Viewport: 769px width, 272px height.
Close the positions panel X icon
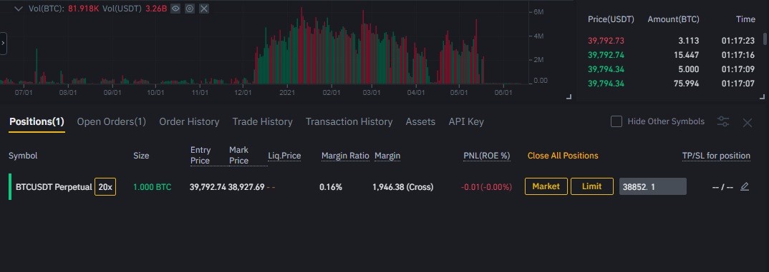click(748, 123)
